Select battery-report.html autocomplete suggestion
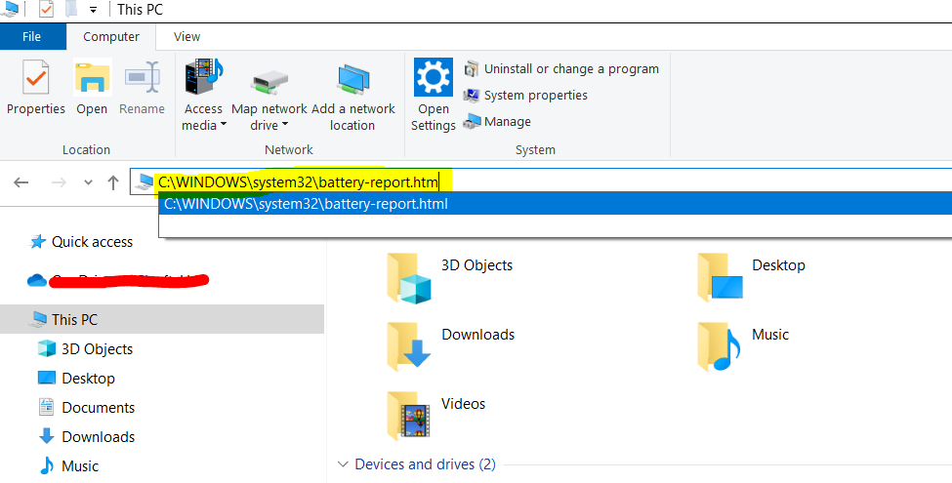Image resolution: width=952 pixels, height=483 pixels. click(306, 204)
